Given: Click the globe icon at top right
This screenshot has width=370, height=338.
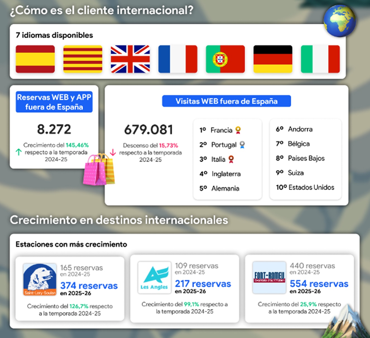Looking at the screenshot, I should pos(340,21).
